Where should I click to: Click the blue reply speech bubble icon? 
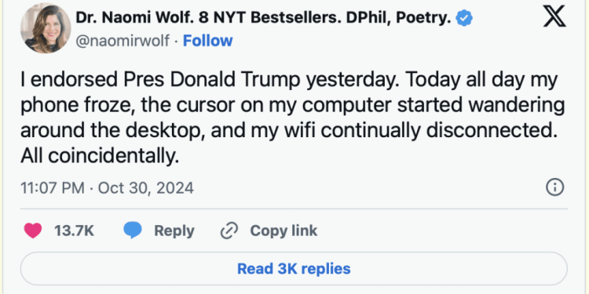(133, 230)
